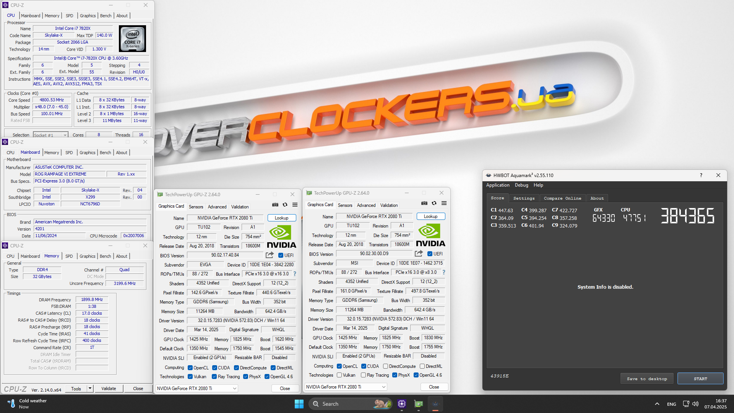
Task: Toggle Ray Tracing checkbox in left GPU-Z
Action: 214,377
